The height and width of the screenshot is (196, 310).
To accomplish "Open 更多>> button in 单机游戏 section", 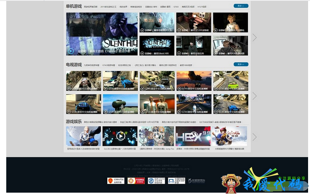I will coord(241,6).
